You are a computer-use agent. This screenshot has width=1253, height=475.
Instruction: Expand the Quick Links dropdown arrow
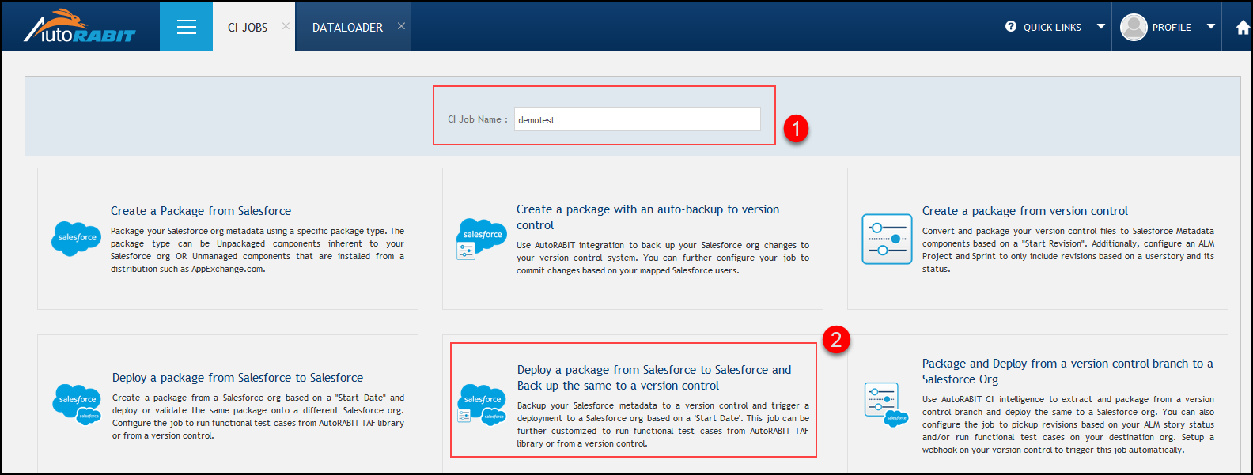click(1100, 26)
